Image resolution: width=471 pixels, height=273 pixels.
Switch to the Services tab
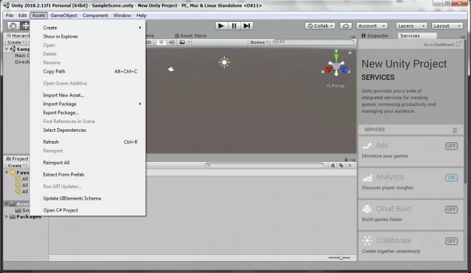click(416, 35)
